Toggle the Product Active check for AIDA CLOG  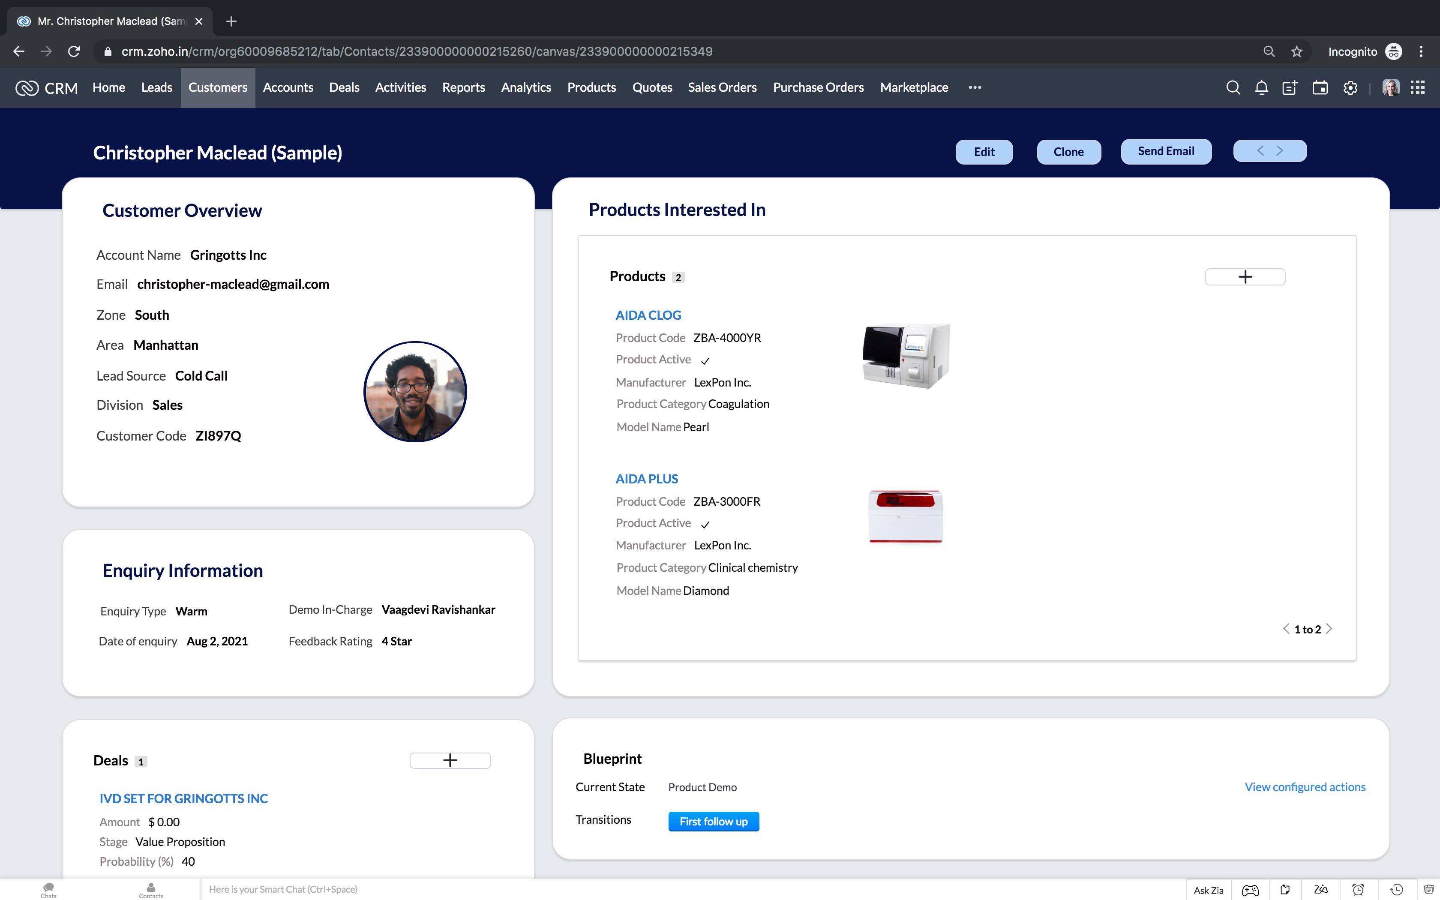(x=705, y=361)
